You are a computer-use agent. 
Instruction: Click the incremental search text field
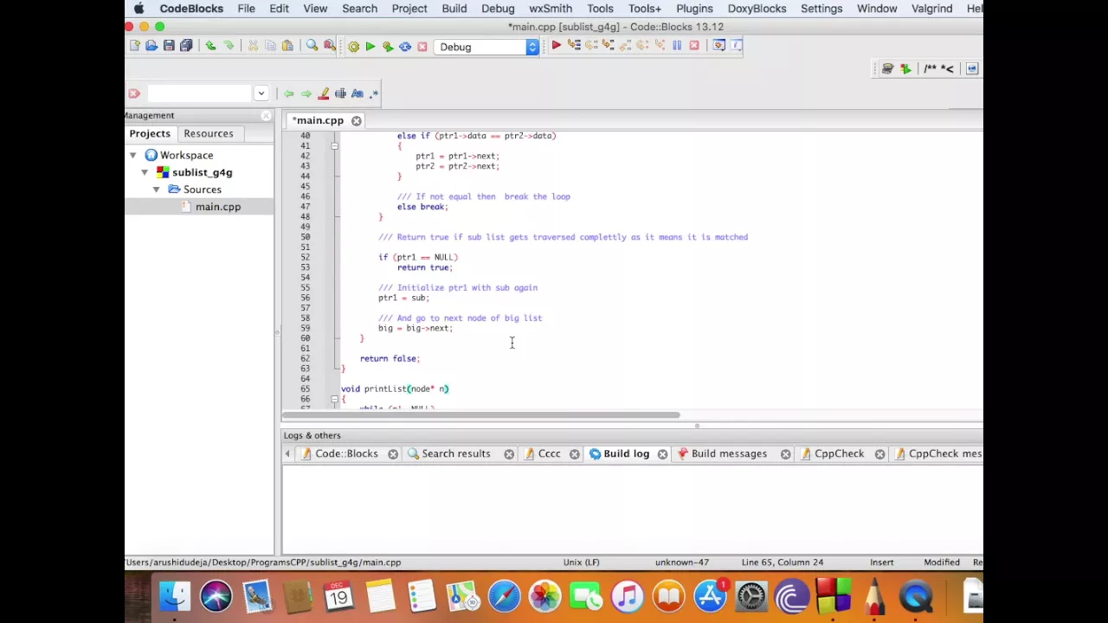(199, 93)
